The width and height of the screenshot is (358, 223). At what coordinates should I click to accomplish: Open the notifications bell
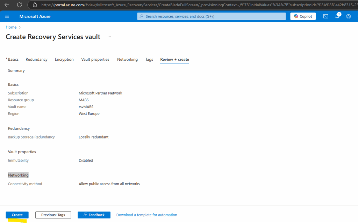337,16
